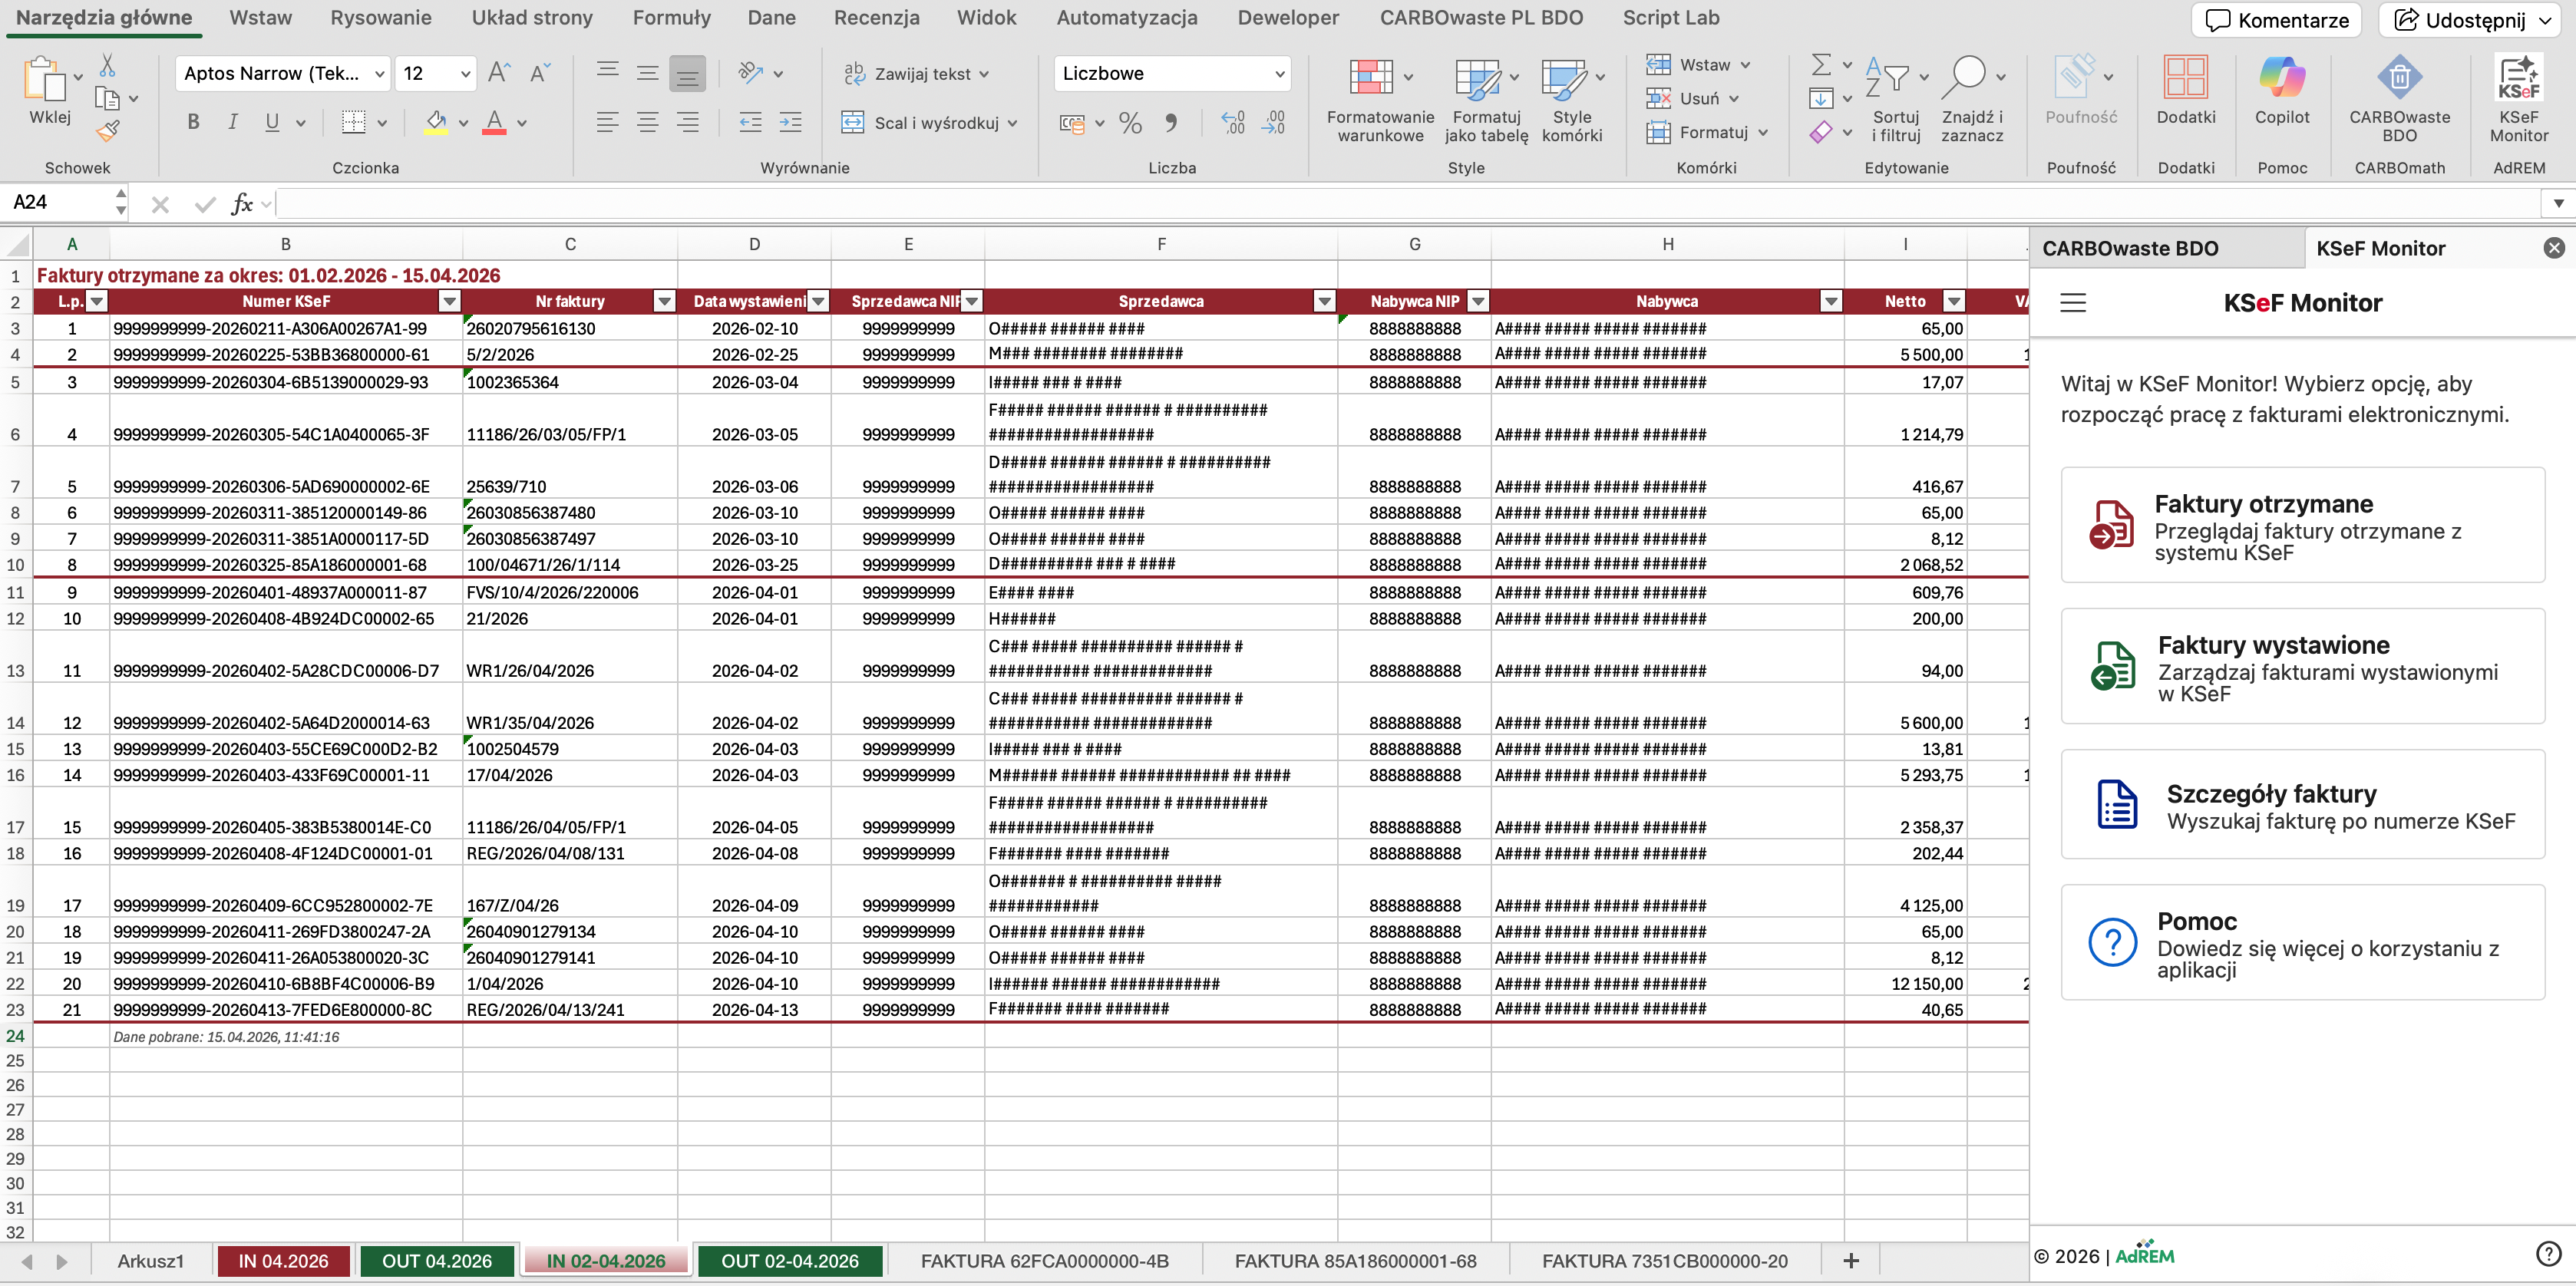The width and height of the screenshot is (2576, 1286).
Task: Click the Format Painter brush icon
Action: [108, 131]
